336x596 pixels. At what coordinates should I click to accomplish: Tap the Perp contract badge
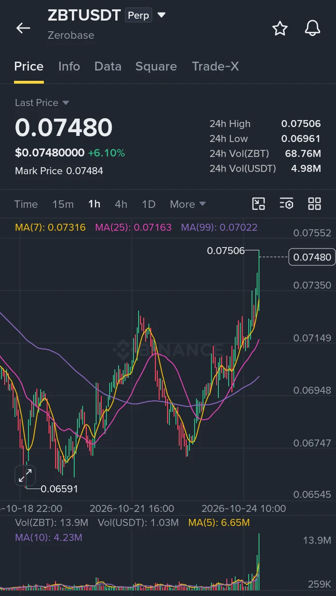pos(139,15)
